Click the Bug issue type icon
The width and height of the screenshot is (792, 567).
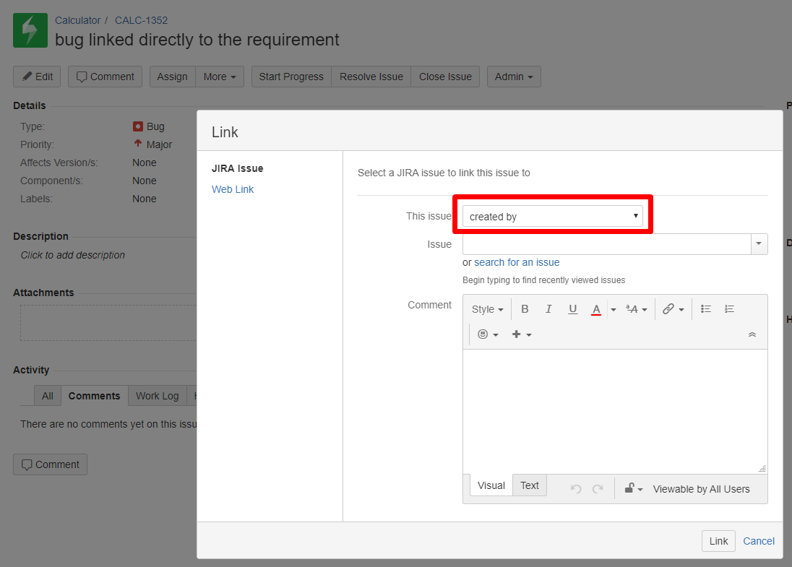pos(138,126)
